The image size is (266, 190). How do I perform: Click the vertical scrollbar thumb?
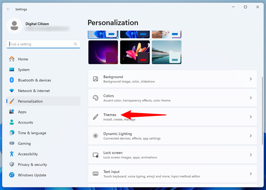[x=263, y=111]
